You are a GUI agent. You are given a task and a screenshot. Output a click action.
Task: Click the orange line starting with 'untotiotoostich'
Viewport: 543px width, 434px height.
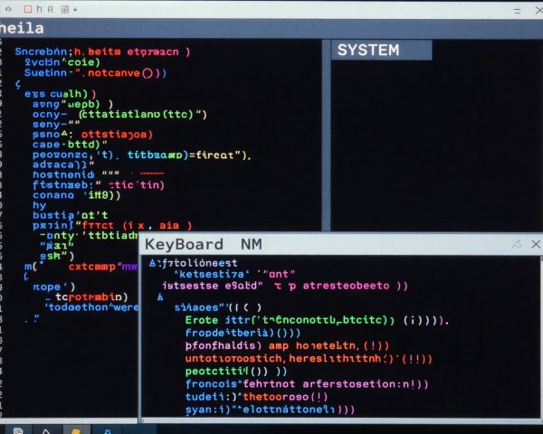tap(309, 358)
